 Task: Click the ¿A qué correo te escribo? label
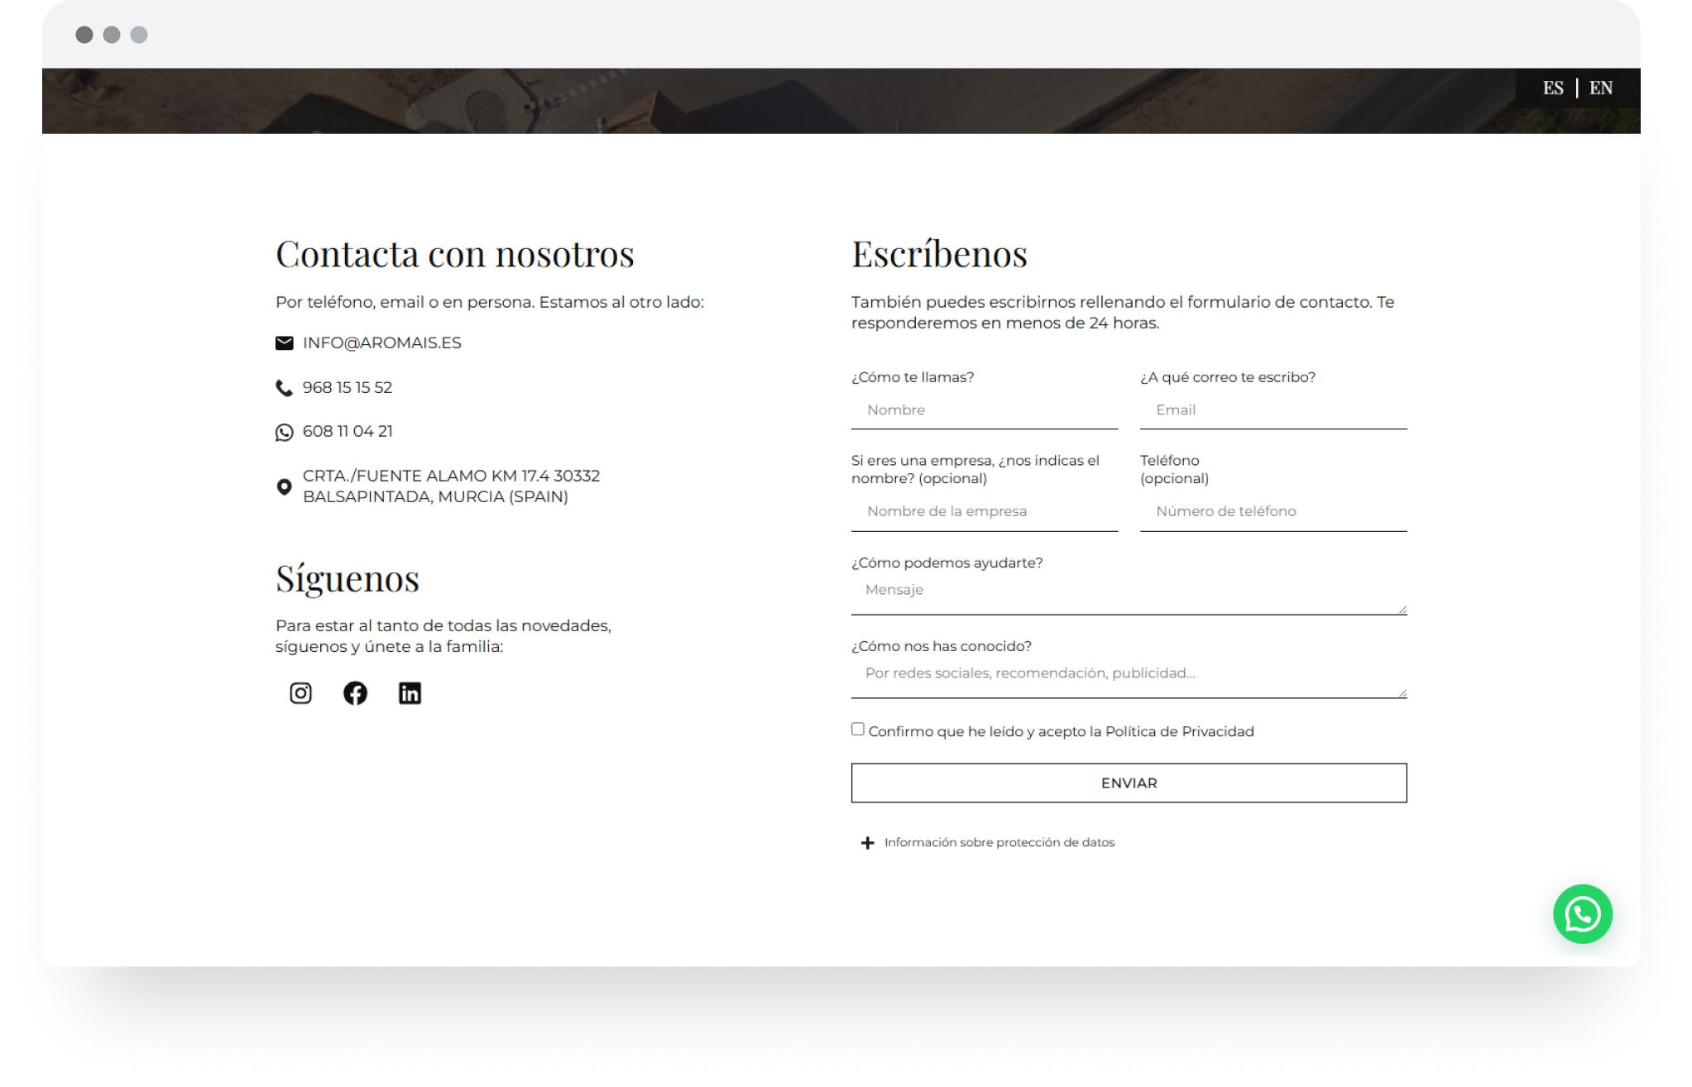1228,377
